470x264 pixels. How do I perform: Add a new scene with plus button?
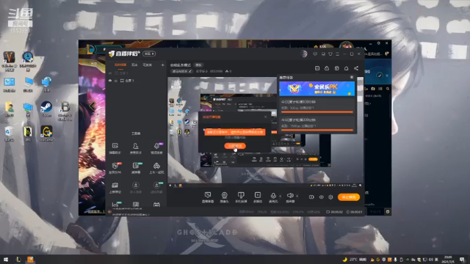[162, 65]
